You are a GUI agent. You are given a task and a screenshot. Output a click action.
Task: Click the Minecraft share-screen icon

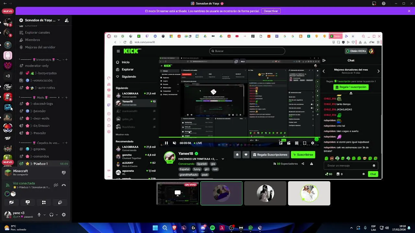(64, 172)
